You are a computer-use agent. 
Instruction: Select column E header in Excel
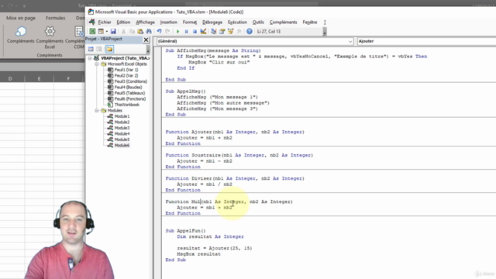tap(39, 78)
